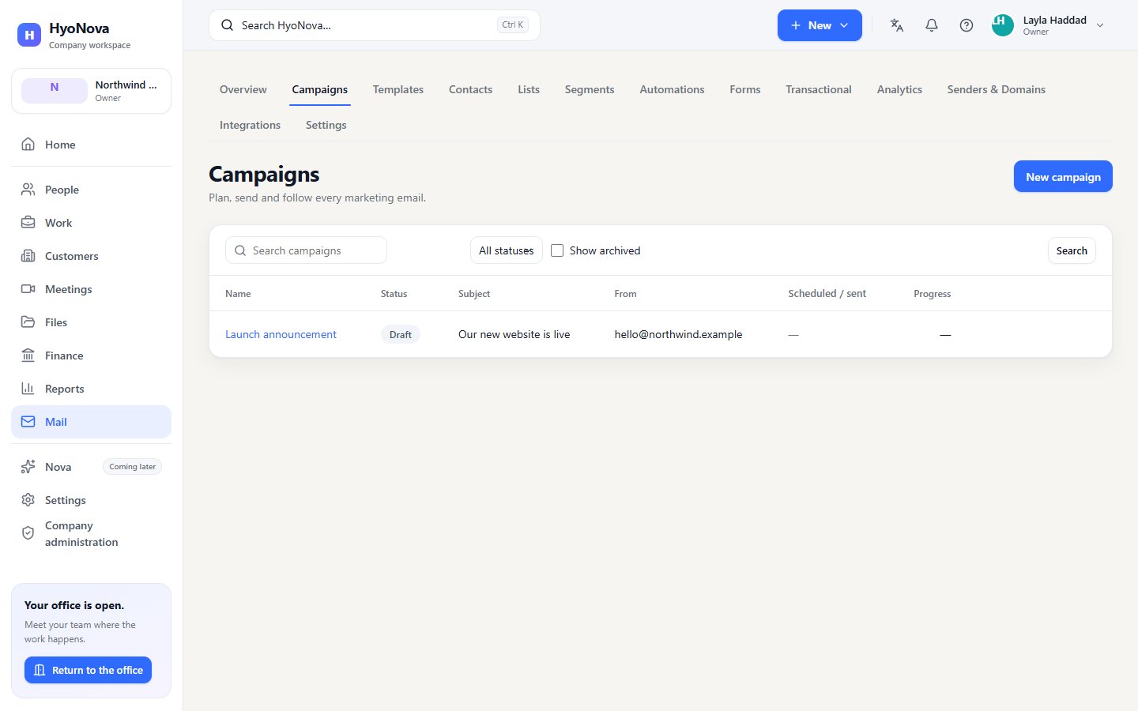Screen dimensions: 1138x711
Task: Click Layla Haddad's avatar
Action: pos(1002,25)
